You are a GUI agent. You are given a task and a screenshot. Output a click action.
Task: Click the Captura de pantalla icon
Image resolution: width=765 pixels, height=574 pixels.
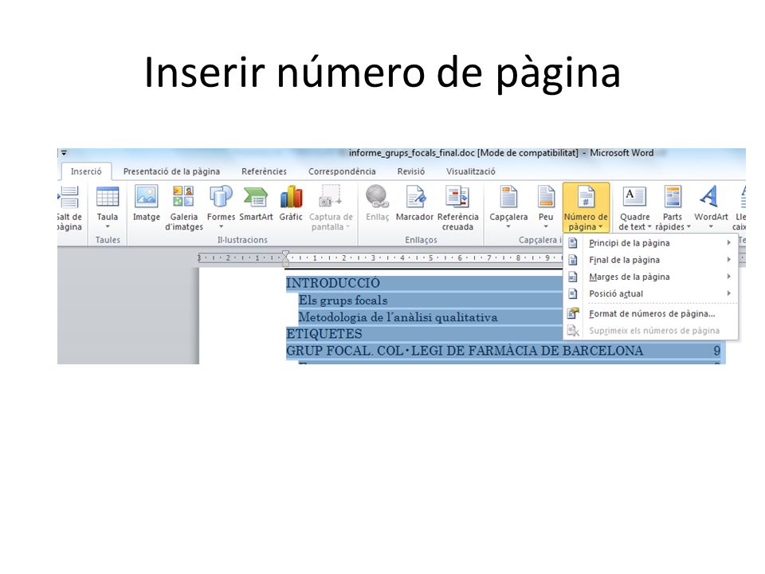[x=330, y=196]
